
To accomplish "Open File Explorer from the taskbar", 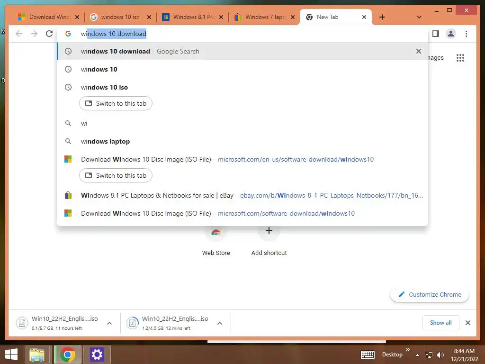I will pyautogui.click(x=37, y=355).
